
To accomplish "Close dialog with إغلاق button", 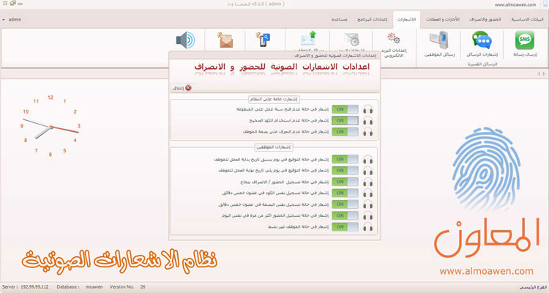I will [182, 88].
